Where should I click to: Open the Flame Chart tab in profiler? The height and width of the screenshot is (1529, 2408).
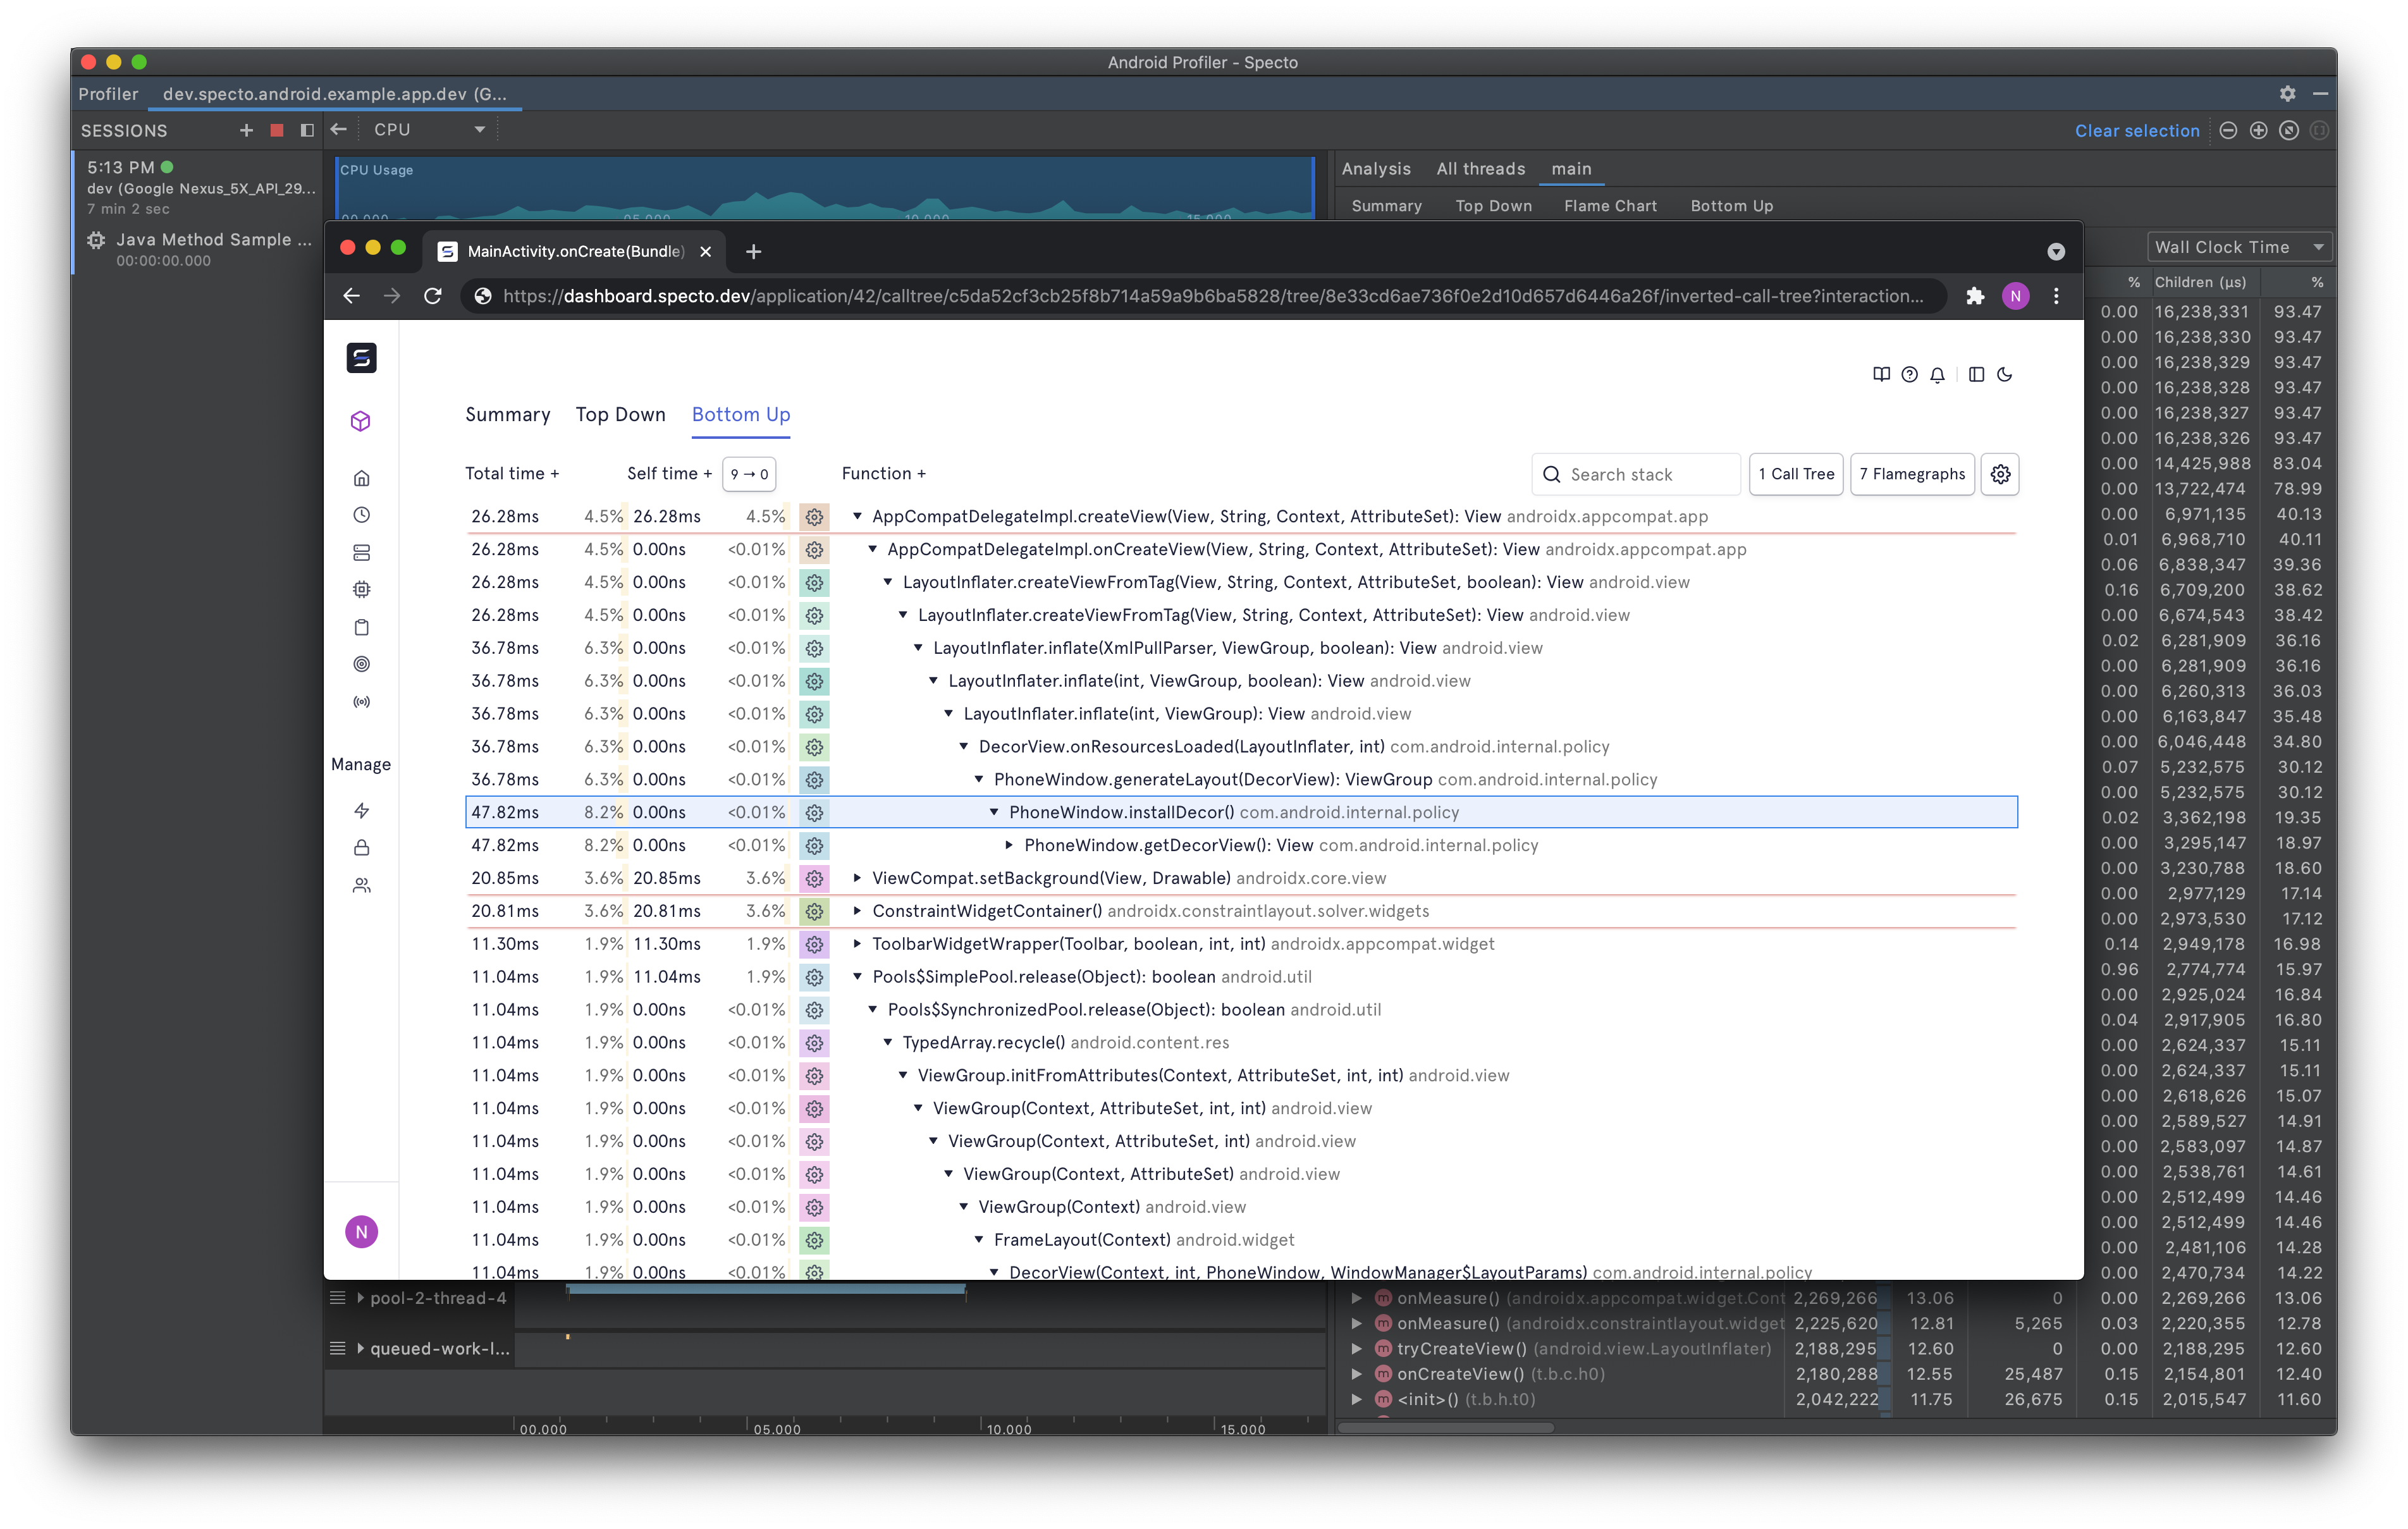point(1610,206)
